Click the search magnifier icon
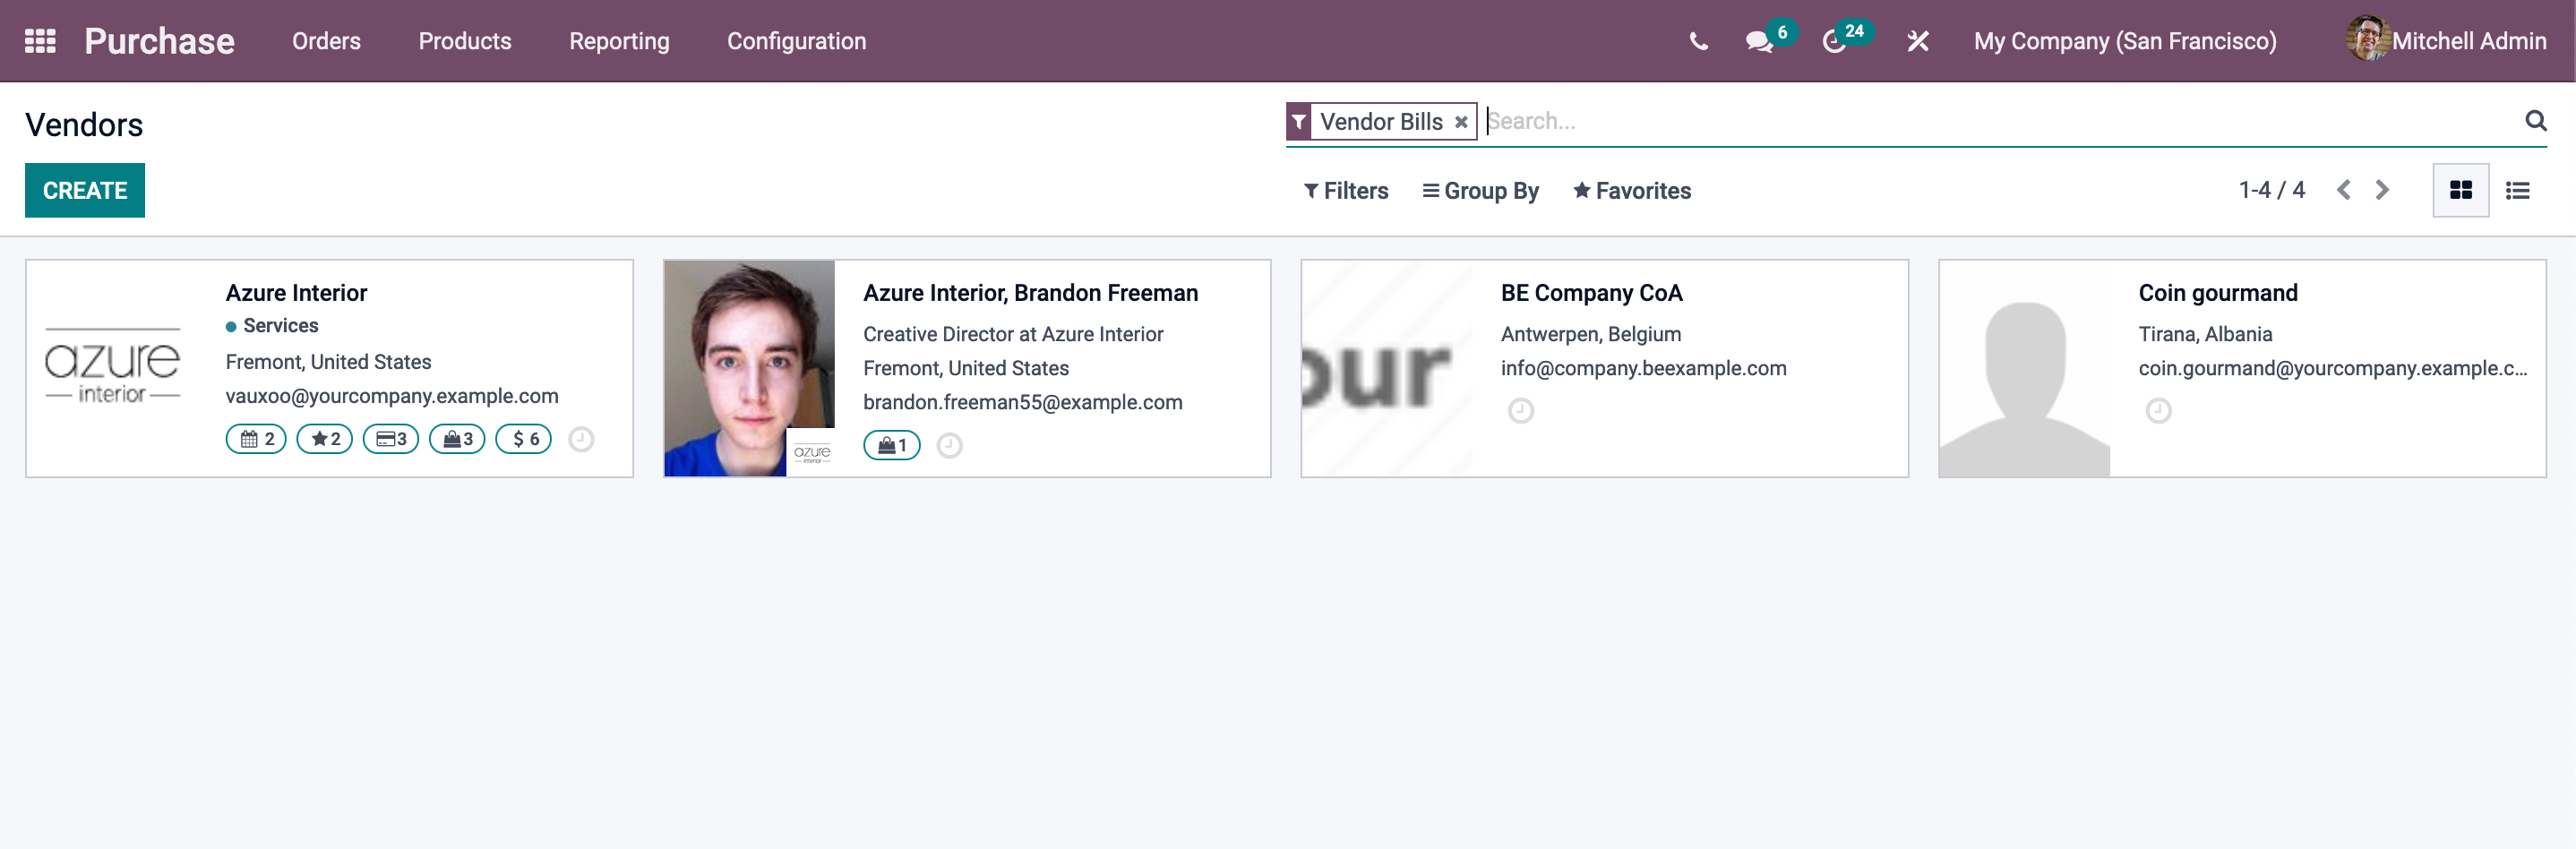 coord(2535,121)
